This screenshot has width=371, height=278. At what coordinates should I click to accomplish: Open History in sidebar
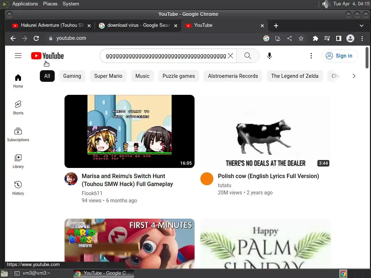tap(18, 188)
